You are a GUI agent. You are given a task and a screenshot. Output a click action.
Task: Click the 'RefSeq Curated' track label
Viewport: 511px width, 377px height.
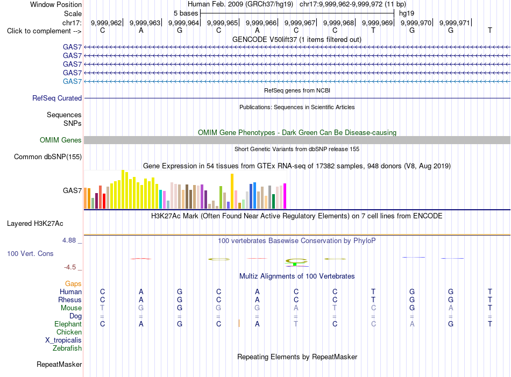click(56, 98)
